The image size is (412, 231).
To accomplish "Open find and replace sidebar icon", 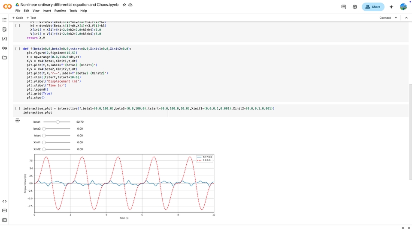I will [4, 30].
